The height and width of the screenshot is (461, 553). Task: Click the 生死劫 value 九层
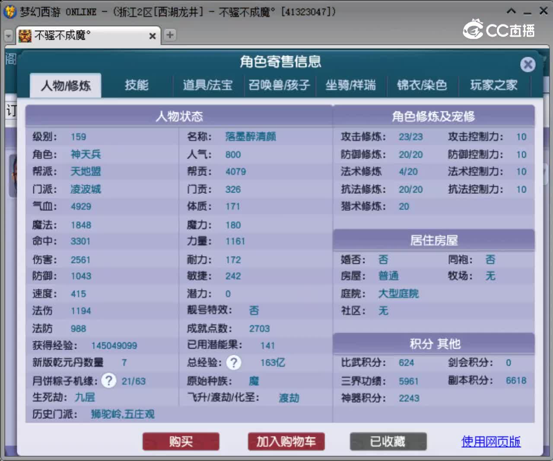(85, 397)
